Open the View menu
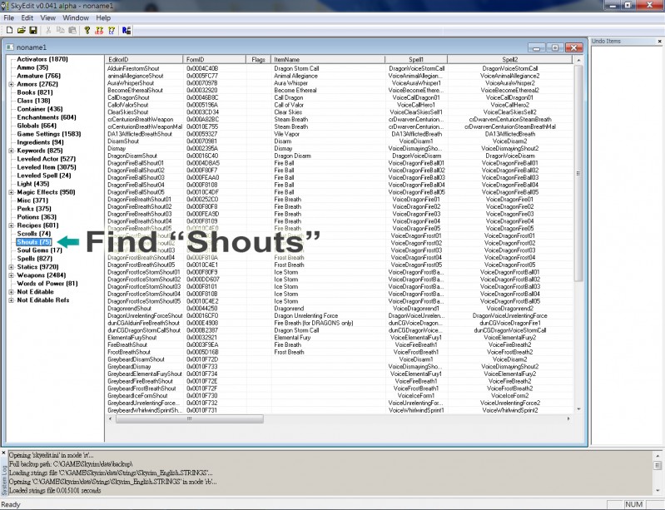665x510 pixels. [48, 17]
